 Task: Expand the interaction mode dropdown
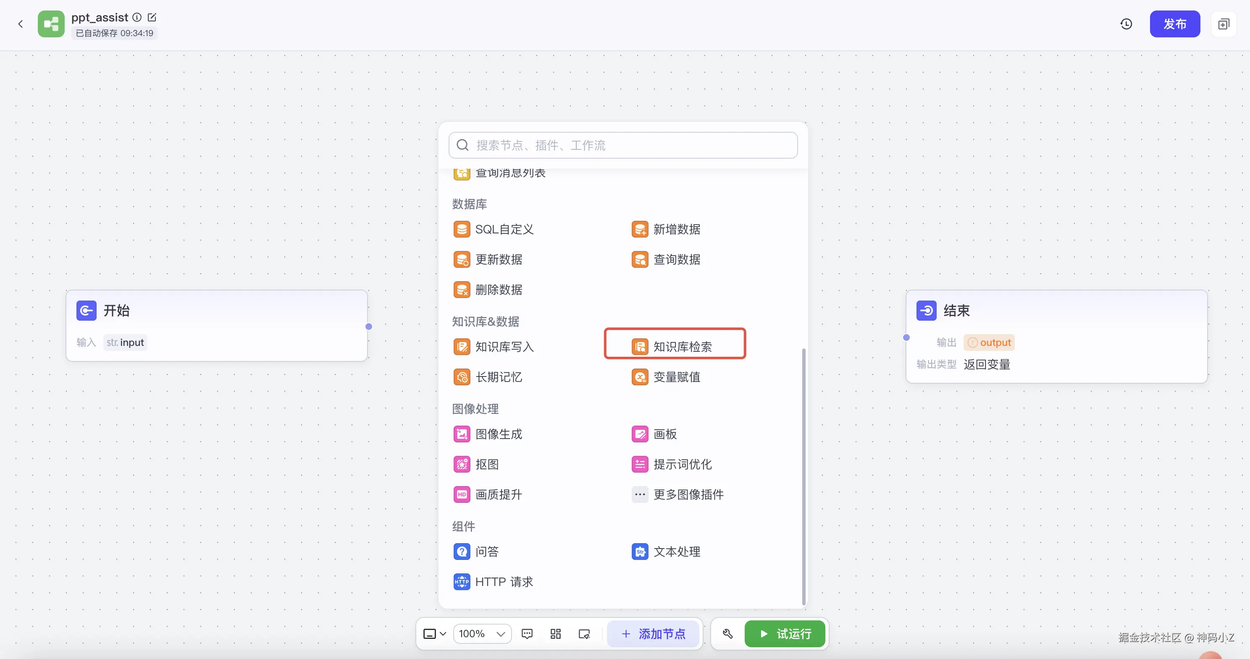pos(434,634)
